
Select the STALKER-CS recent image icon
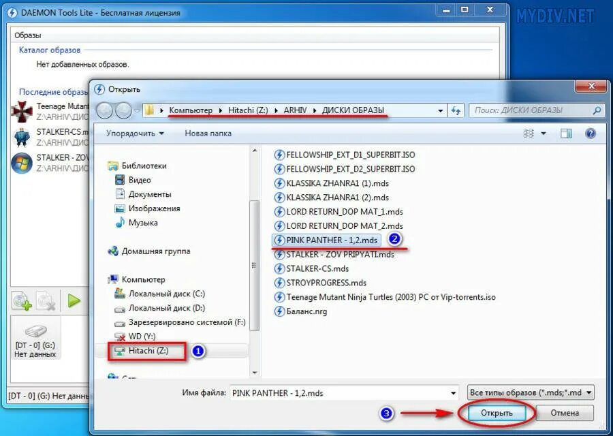(22, 137)
